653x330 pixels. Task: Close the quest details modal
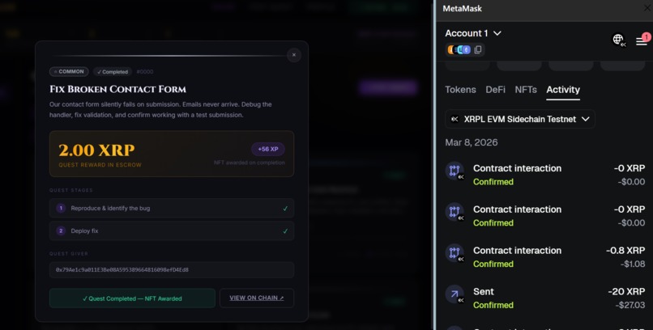[x=294, y=55]
